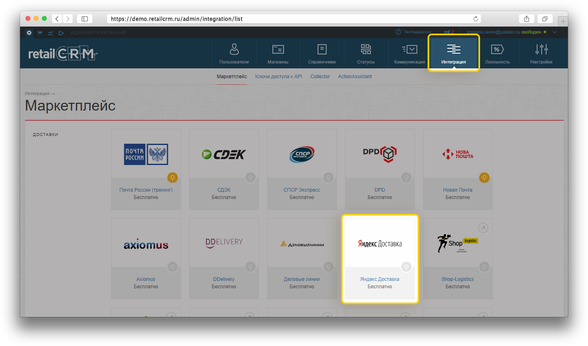
Task: Open the СПСР Экспресс logo card
Action: (x=302, y=154)
